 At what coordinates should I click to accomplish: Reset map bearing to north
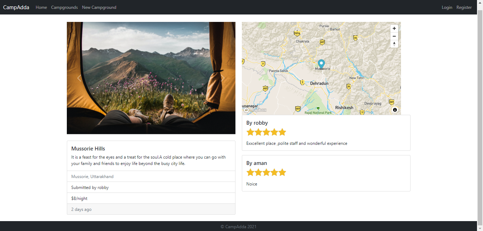(x=394, y=44)
